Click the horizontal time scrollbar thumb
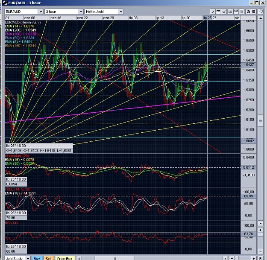267x260 pixels. click(x=115, y=258)
